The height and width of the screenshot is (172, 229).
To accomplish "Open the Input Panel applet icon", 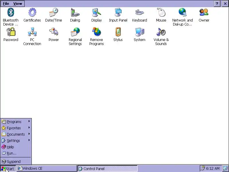I will tap(118, 12).
